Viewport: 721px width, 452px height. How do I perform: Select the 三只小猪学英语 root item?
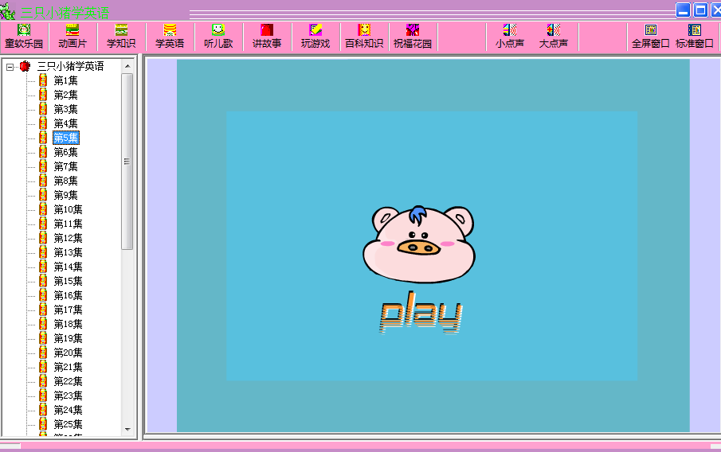point(70,66)
